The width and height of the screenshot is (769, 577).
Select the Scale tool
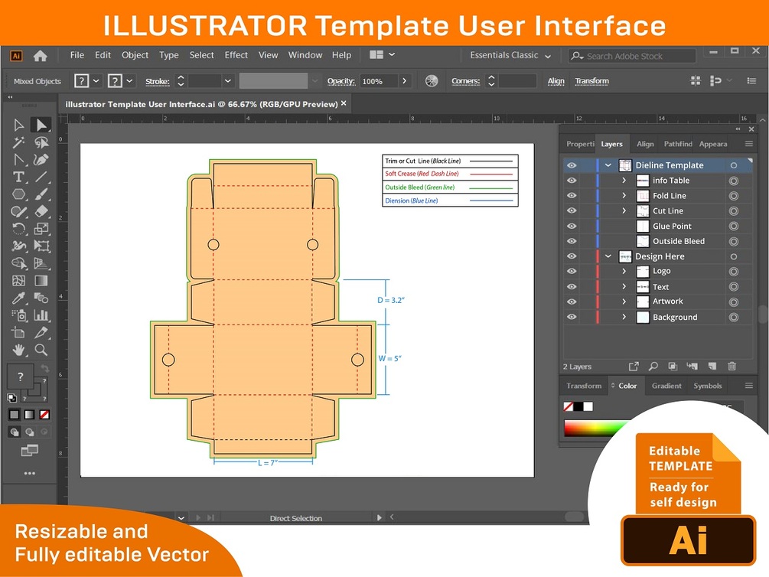[41, 229]
